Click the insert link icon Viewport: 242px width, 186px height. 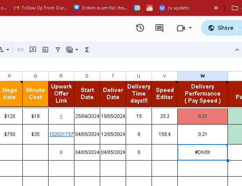pyautogui.click(x=20, y=50)
